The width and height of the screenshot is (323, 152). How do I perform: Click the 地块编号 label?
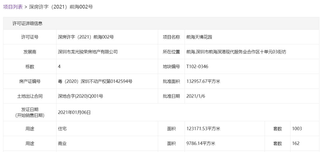[171, 66]
